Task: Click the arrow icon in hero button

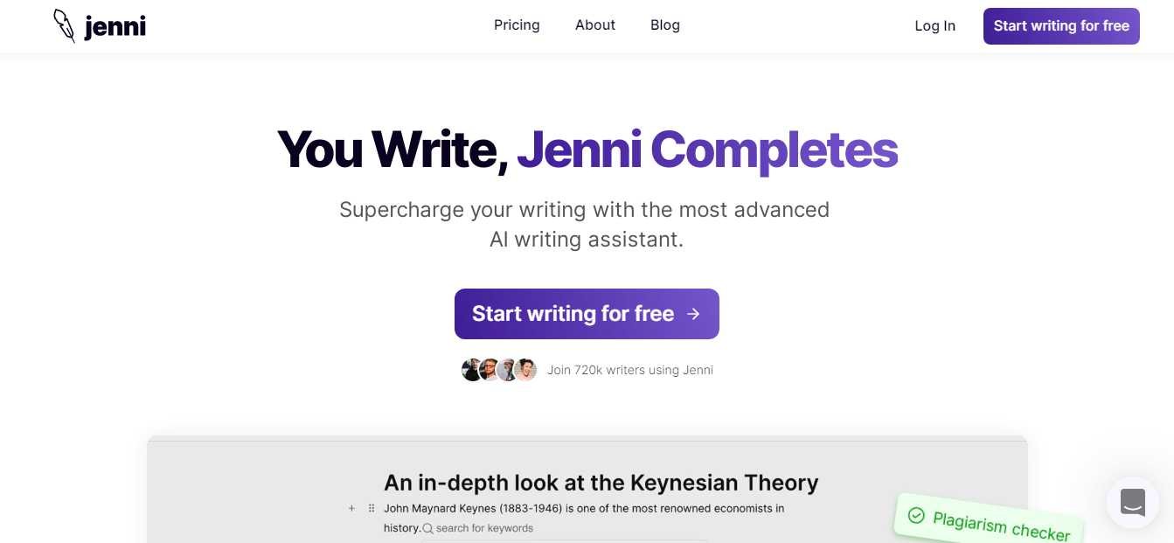Action: point(693,314)
